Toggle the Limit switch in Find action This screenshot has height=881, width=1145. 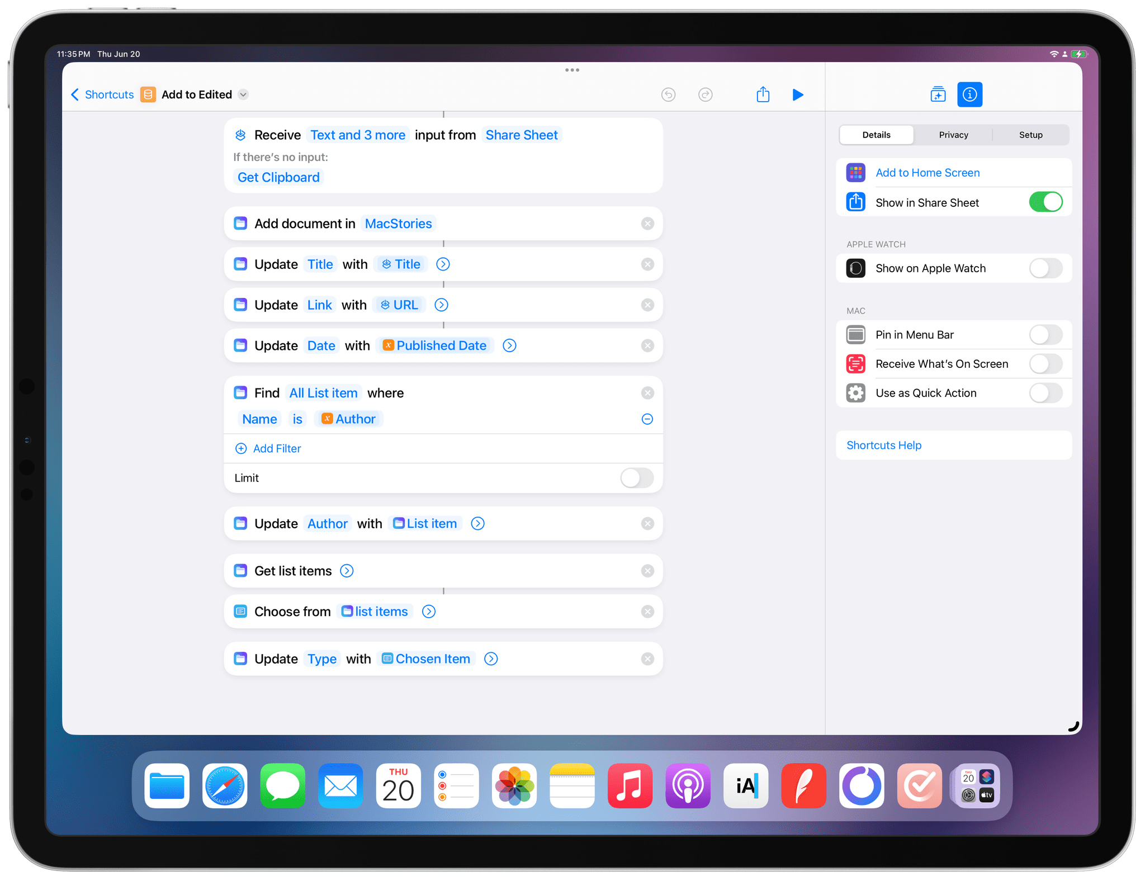pos(637,478)
